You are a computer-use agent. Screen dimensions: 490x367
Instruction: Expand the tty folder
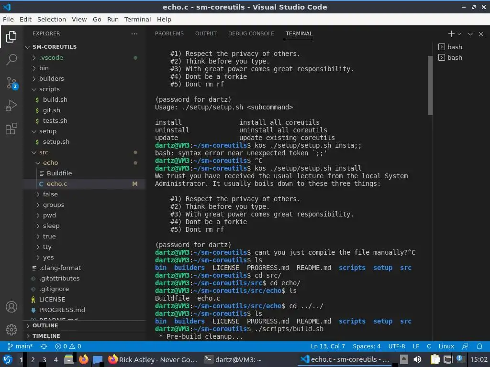pos(84,247)
